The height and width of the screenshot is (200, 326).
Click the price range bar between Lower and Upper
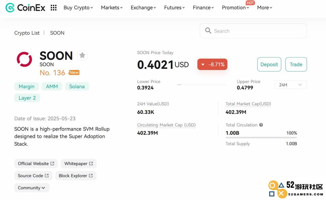[x=201, y=84]
